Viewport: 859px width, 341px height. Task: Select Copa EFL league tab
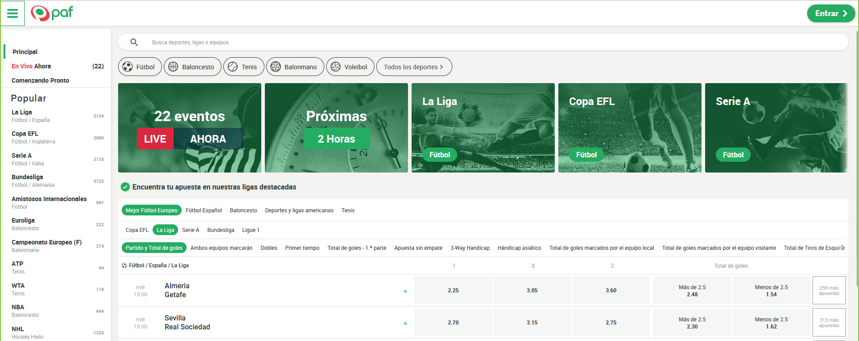point(137,230)
